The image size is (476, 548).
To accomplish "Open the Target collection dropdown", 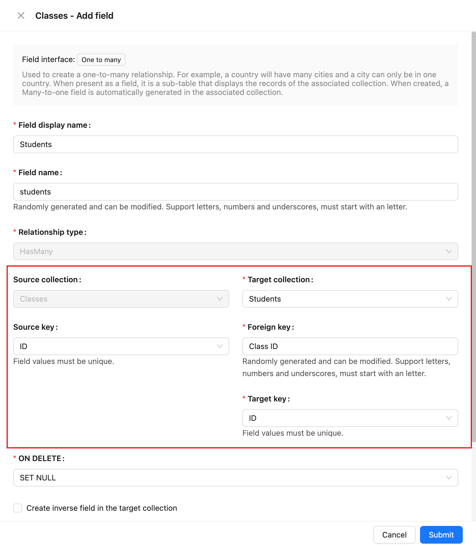I will click(x=345, y=299).
